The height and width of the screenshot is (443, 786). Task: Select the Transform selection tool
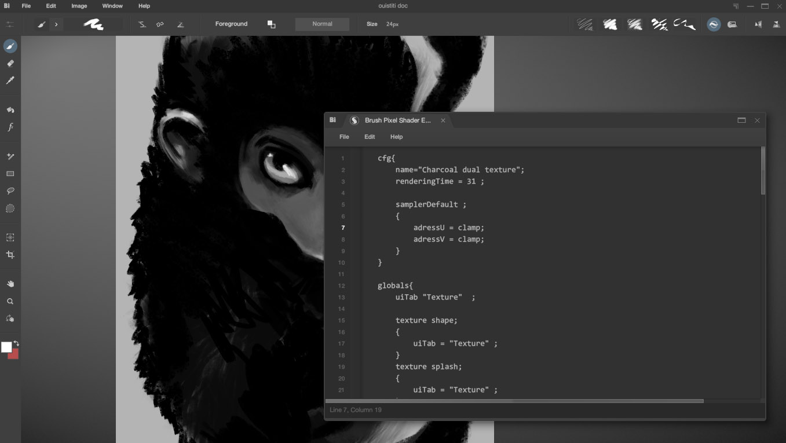pyautogui.click(x=10, y=237)
